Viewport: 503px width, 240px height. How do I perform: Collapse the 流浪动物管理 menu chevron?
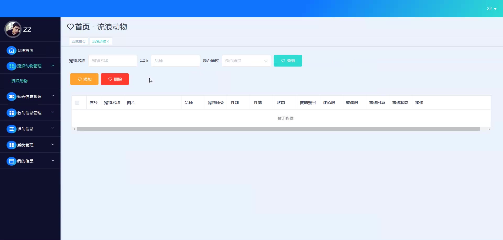[x=53, y=66]
